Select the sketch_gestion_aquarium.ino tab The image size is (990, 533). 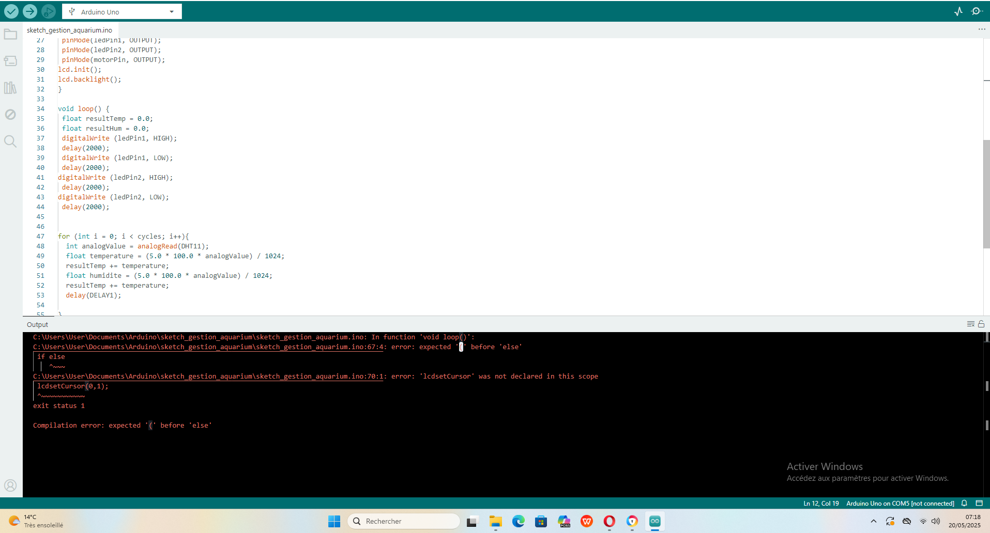coord(69,30)
